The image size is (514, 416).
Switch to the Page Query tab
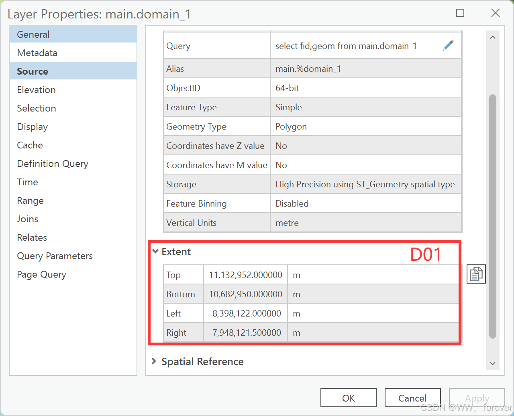(x=73, y=274)
